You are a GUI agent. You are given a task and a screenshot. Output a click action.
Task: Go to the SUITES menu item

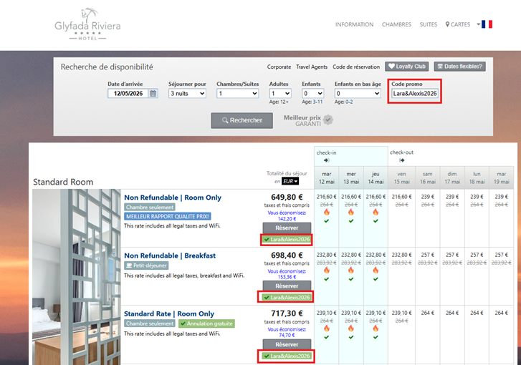pos(429,24)
